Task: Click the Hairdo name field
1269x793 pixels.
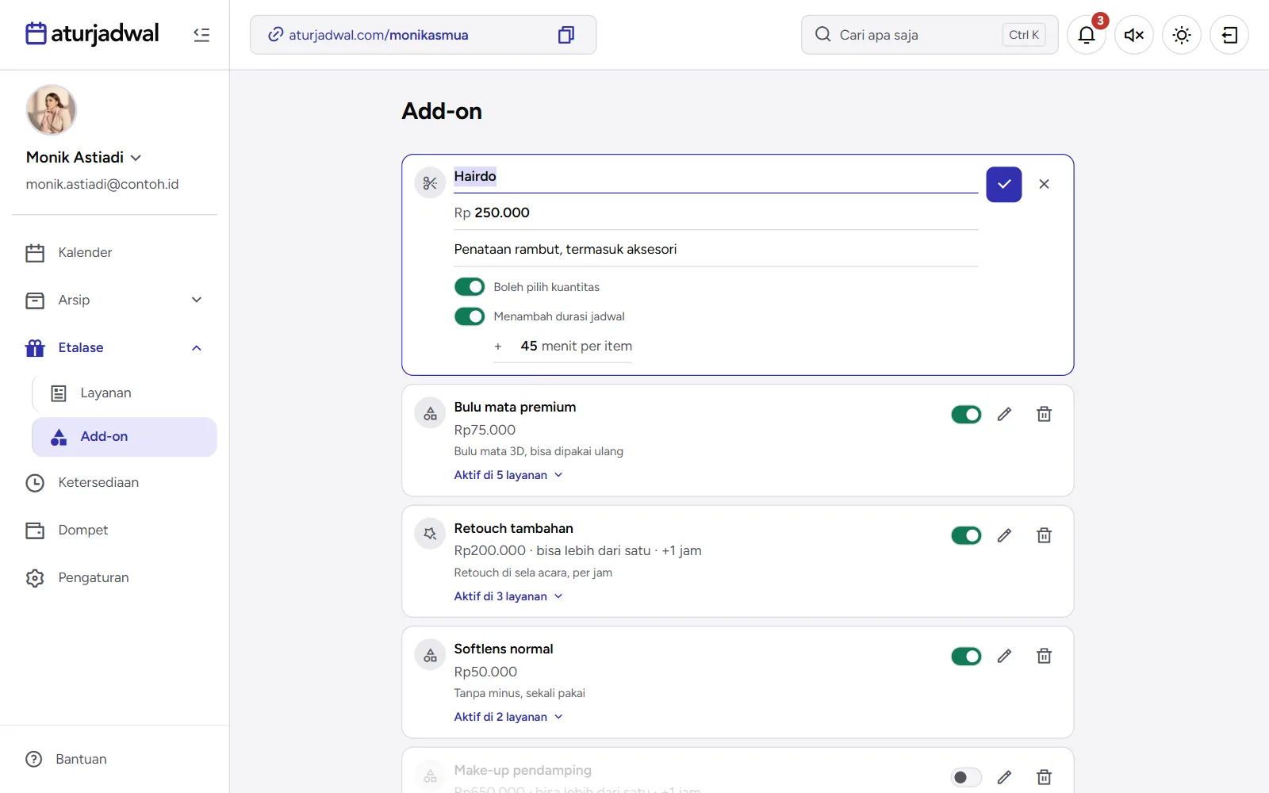Action: tap(715, 177)
